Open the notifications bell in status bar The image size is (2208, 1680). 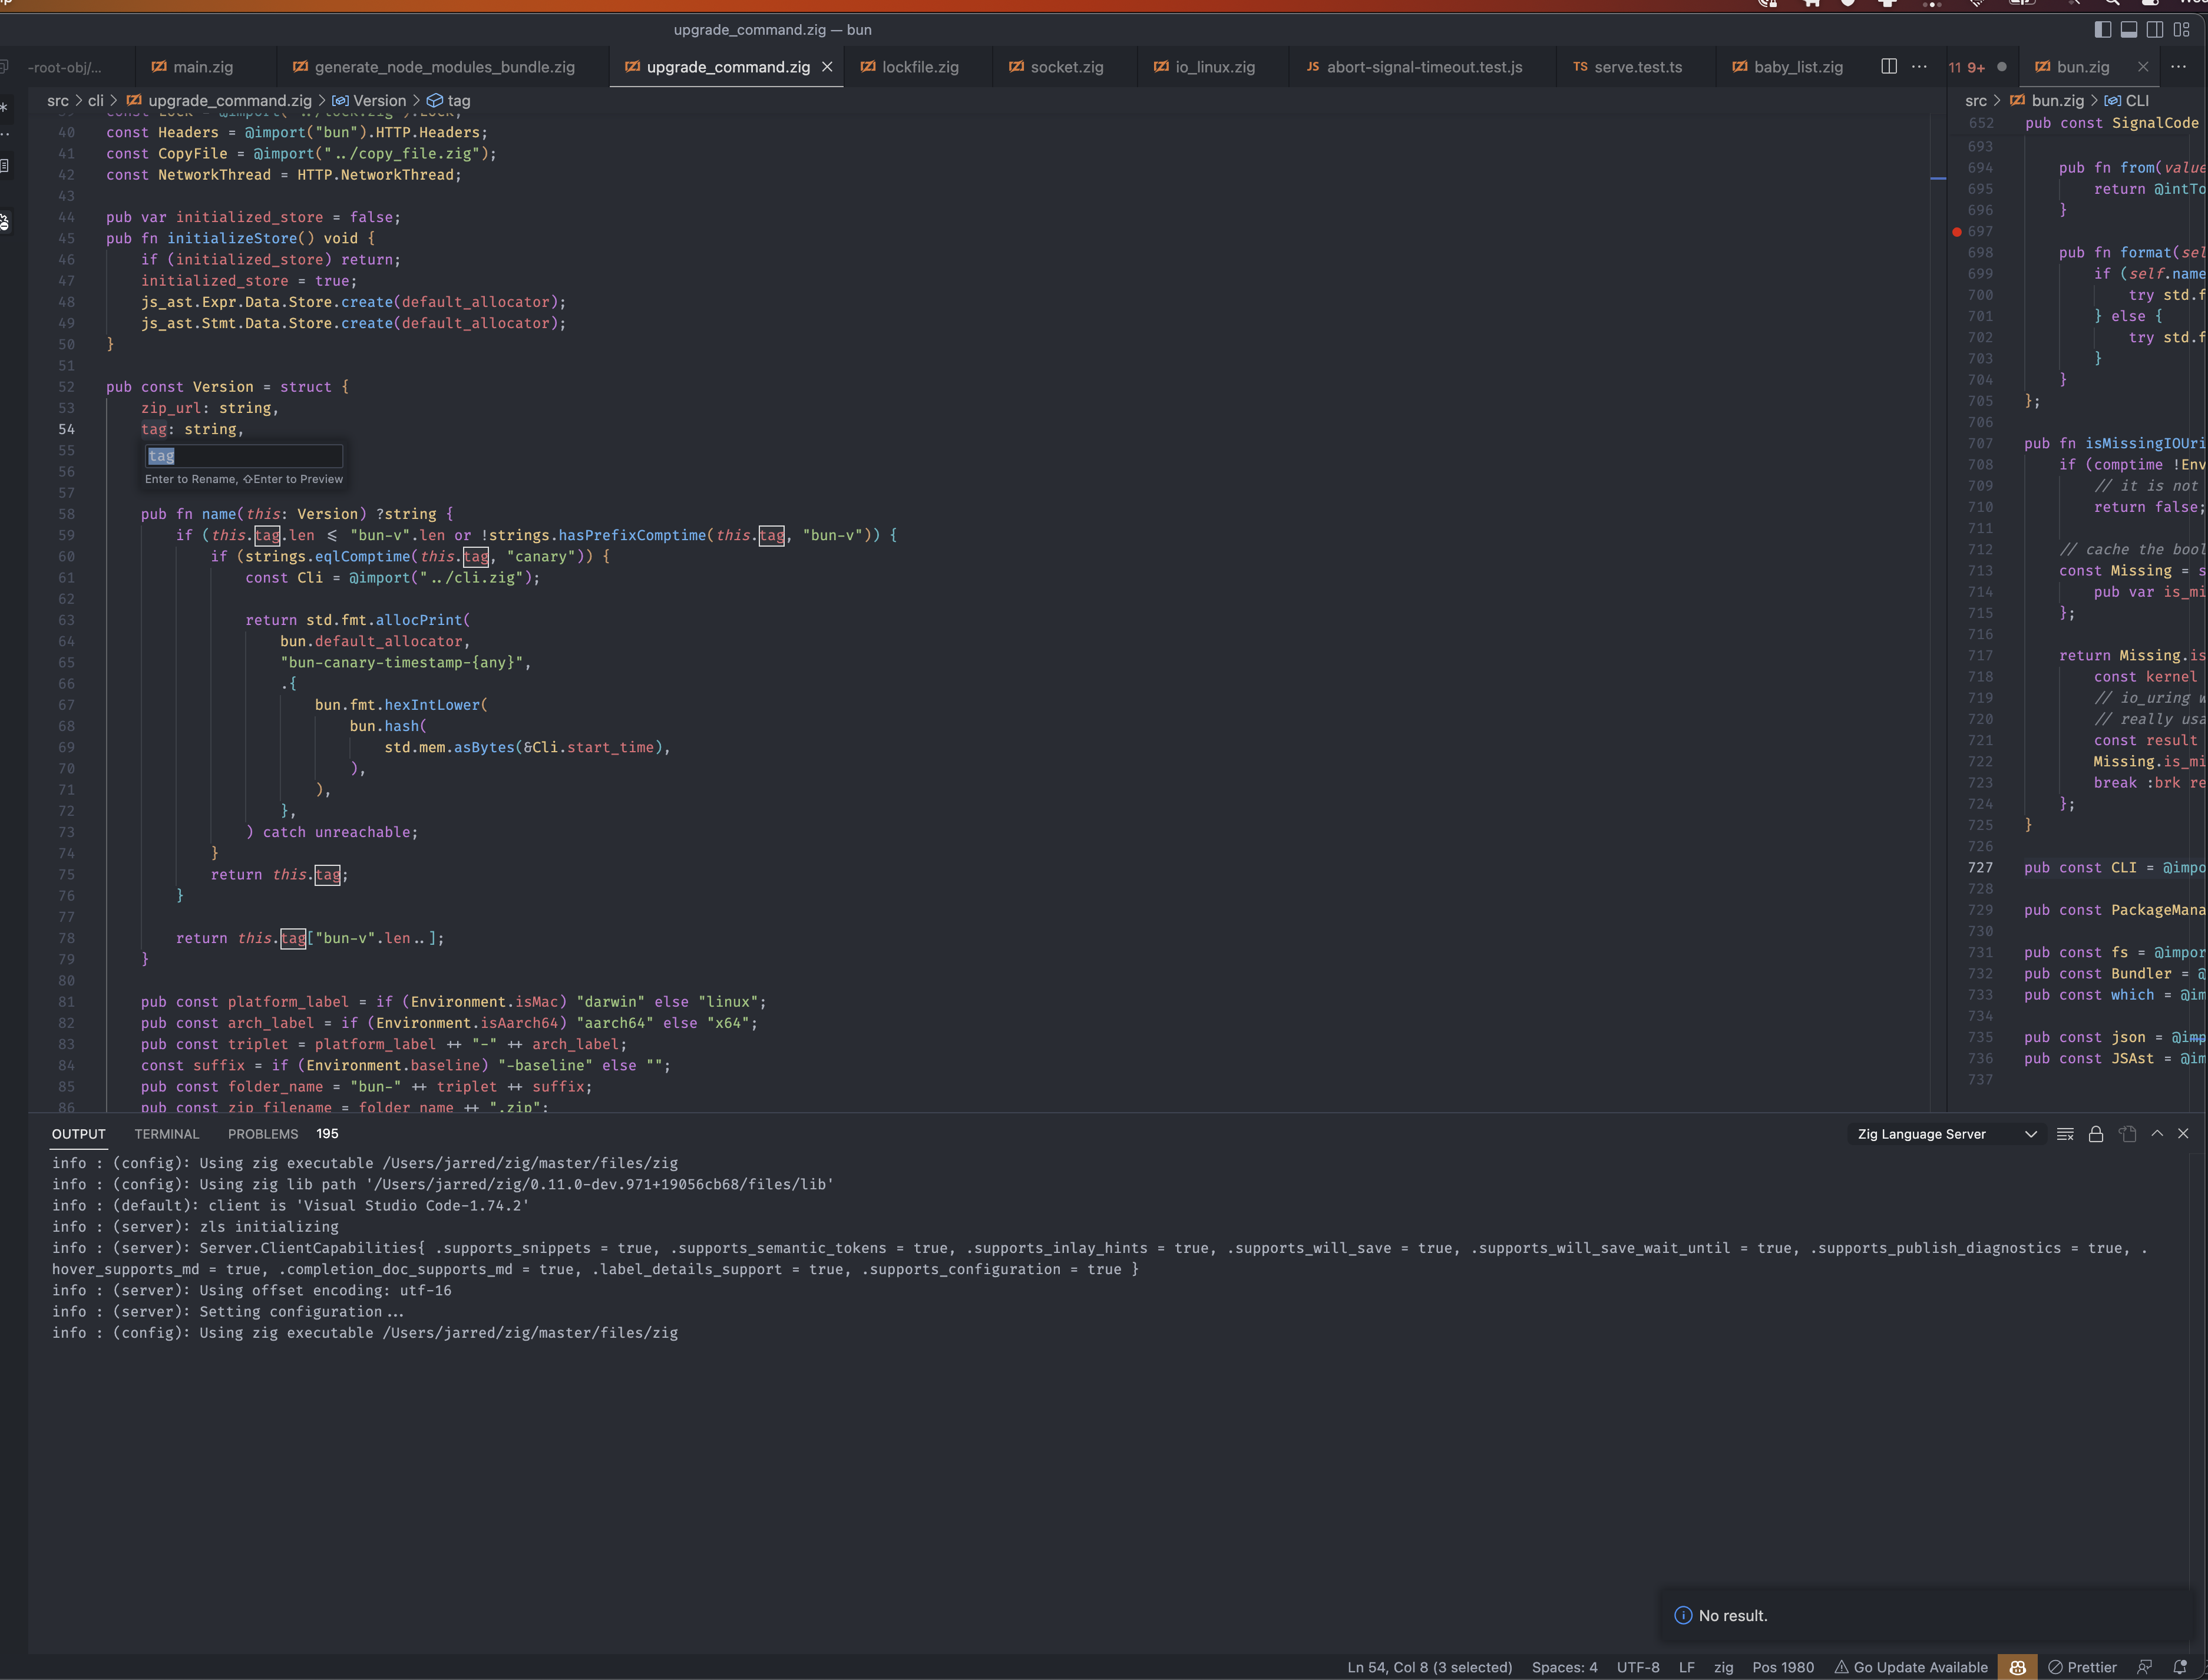click(2180, 1667)
